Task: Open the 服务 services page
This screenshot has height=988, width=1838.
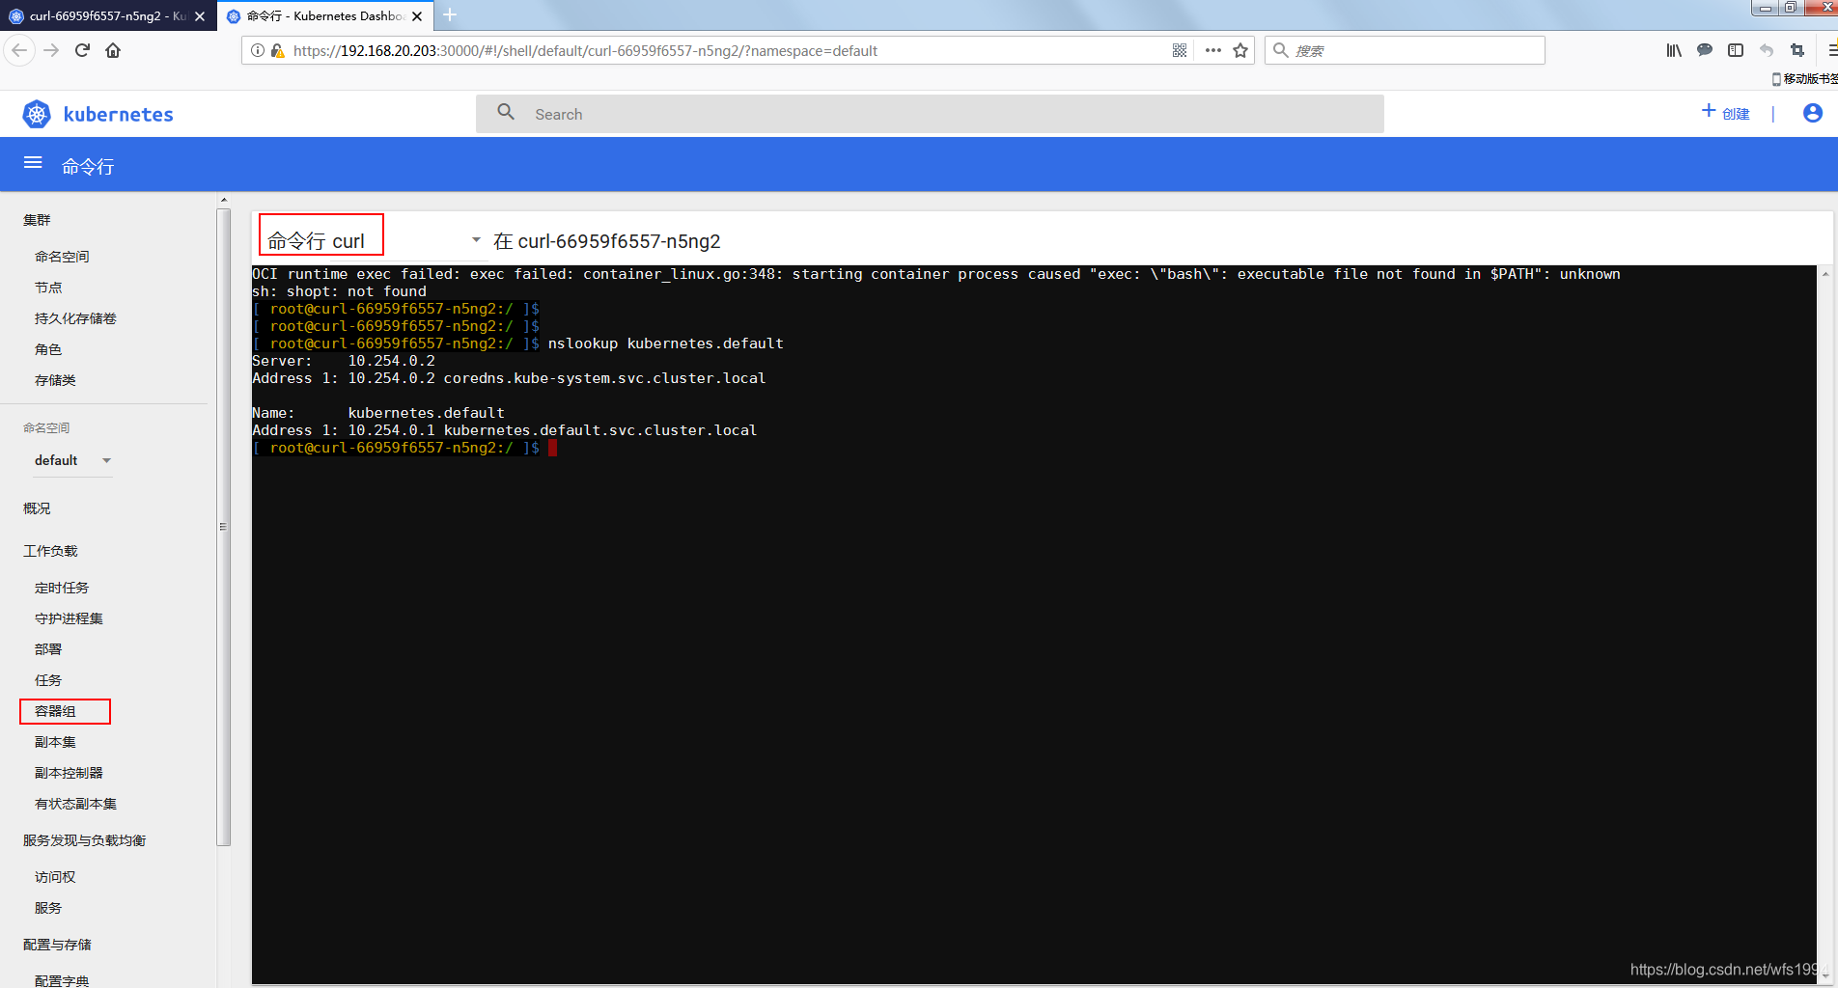Action: [x=48, y=908]
